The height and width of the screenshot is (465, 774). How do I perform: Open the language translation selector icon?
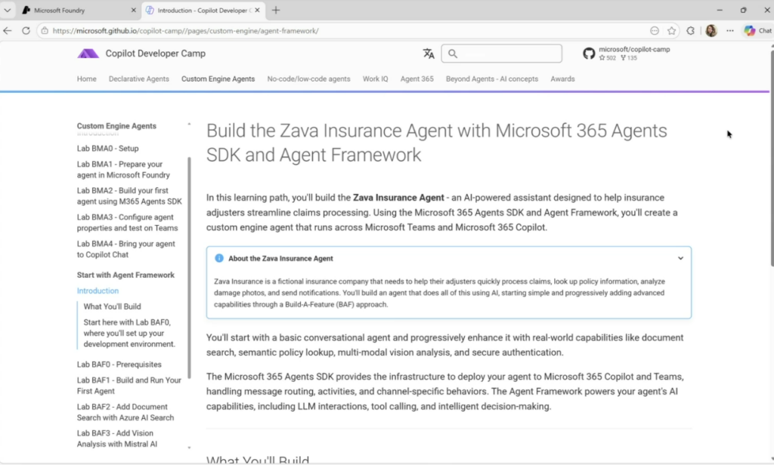(x=429, y=54)
